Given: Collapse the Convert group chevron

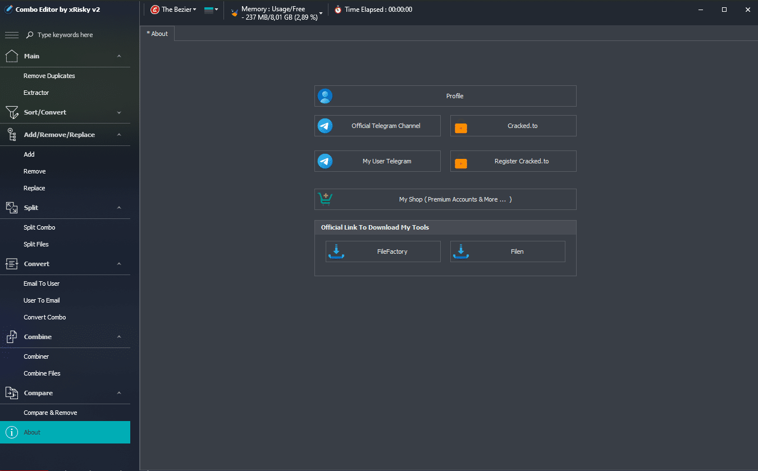Looking at the screenshot, I should click(x=119, y=264).
